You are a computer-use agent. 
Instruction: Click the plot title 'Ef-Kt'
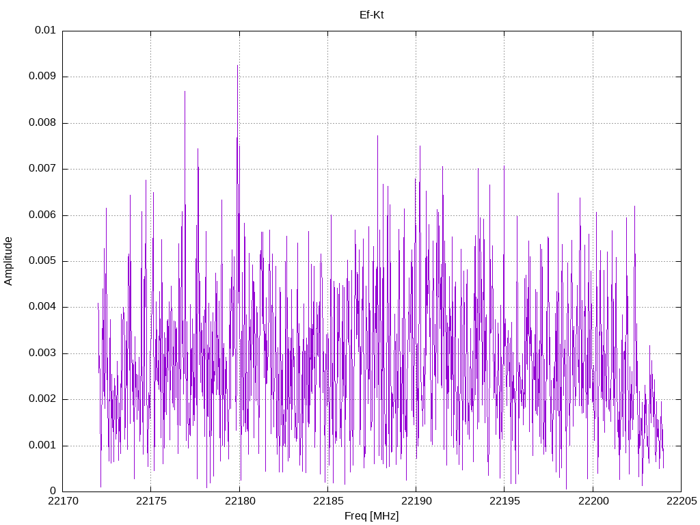371,15
